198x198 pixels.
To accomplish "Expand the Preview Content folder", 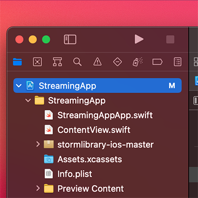I will click(38, 188).
